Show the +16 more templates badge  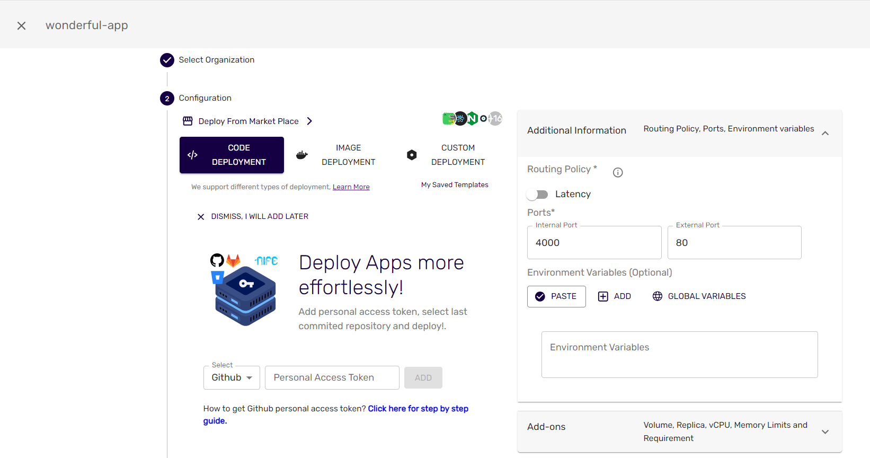(x=495, y=118)
